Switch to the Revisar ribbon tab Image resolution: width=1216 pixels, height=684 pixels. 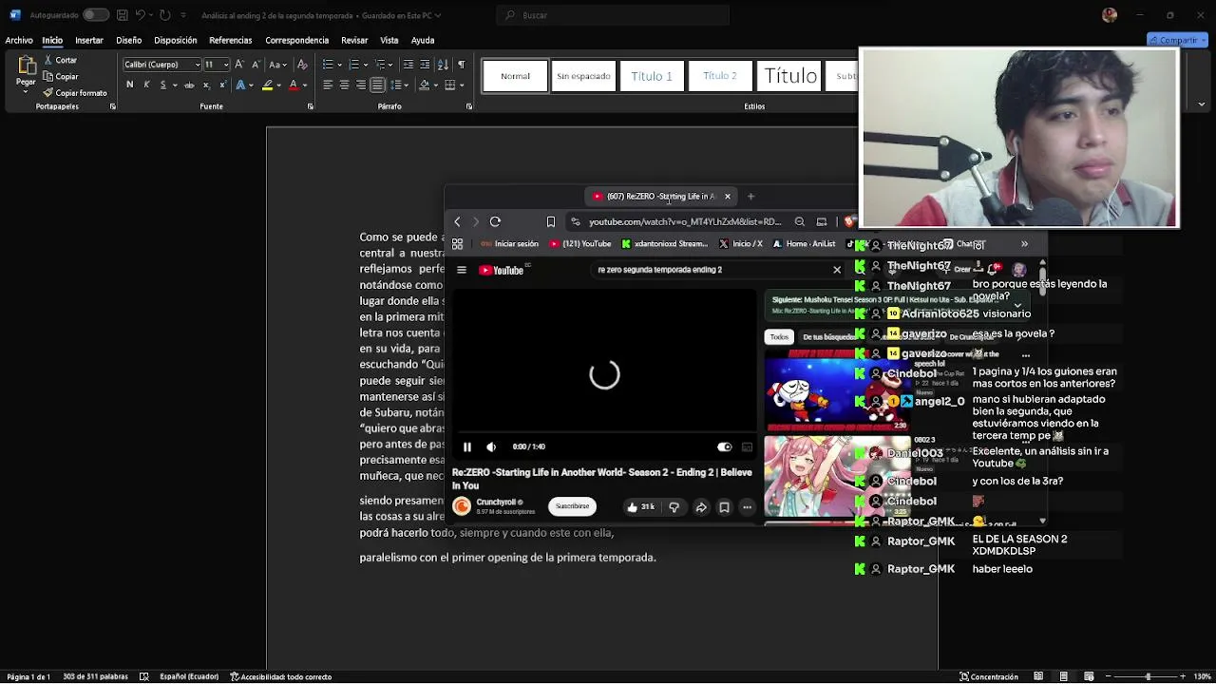[354, 41]
